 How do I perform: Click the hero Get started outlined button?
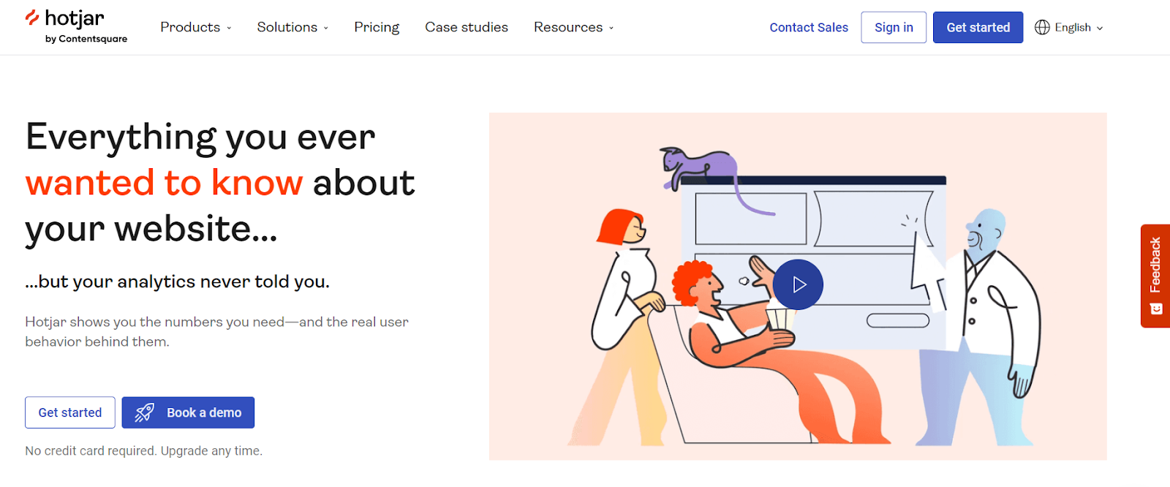click(70, 412)
